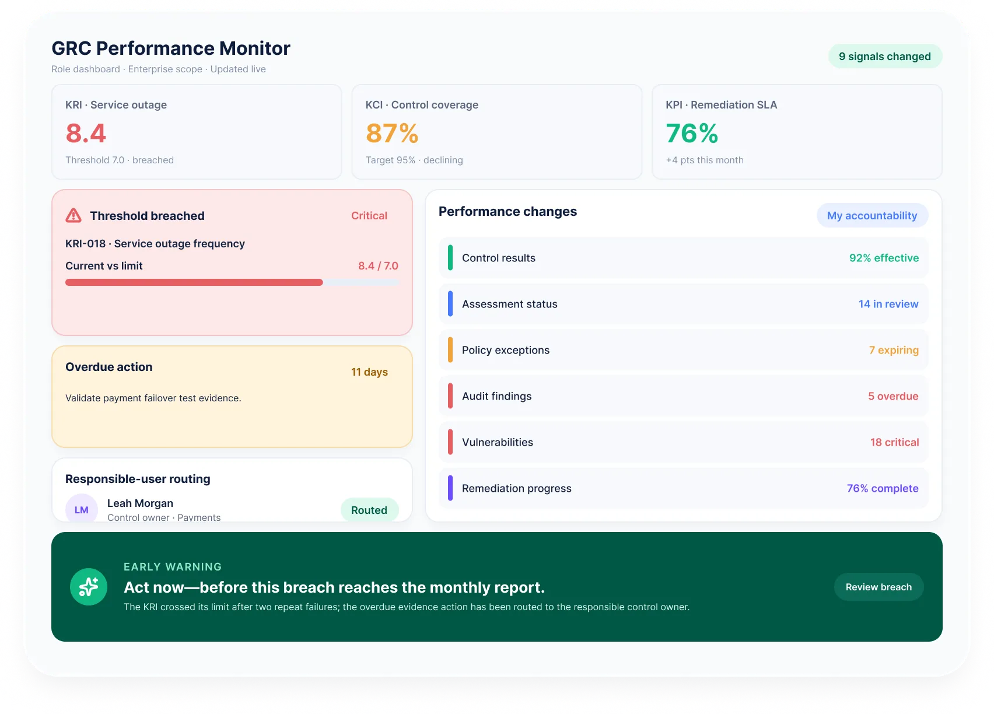Click the purple bar beside Remediation progress
The width and height of the screenshot is (994, 714).
coord(450,488)
